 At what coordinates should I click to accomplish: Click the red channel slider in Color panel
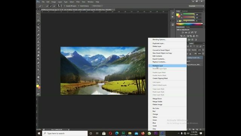pos(189,14)
